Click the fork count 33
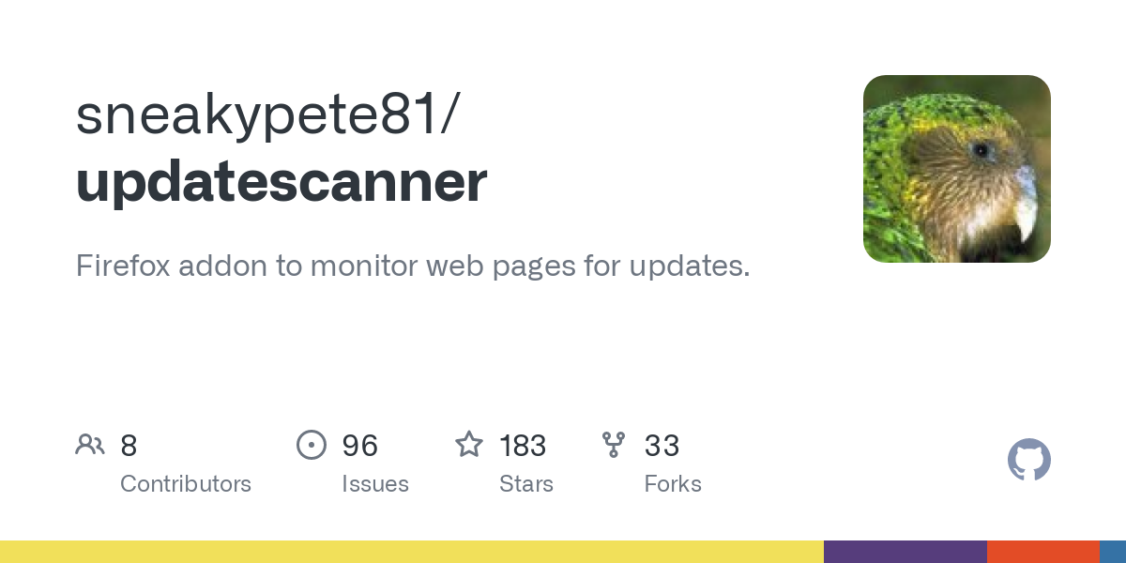Screen dimensions: 1126x563 662,446
